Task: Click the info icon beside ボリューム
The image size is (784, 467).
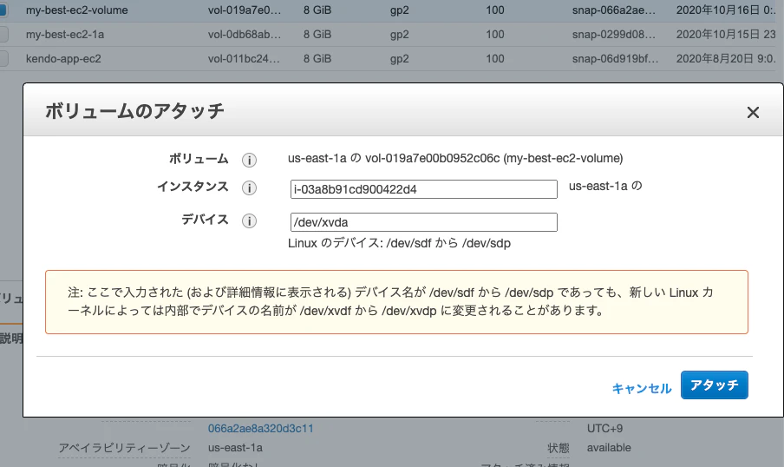Action: pyautogui.click(x=249, y=160)
